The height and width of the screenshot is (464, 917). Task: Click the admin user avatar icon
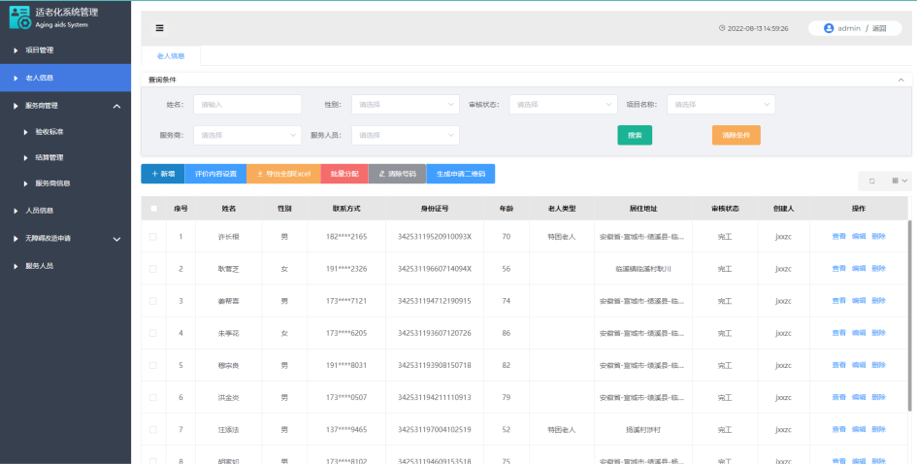829,28
